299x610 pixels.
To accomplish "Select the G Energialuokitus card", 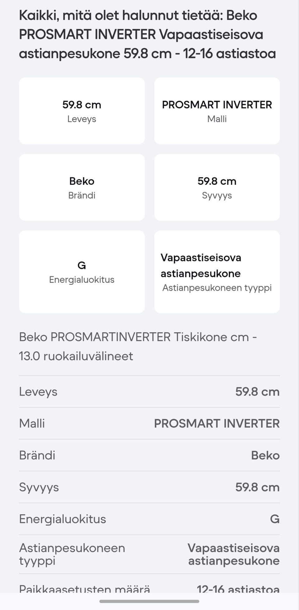I will pyautogui.click(x=82, y=272).
